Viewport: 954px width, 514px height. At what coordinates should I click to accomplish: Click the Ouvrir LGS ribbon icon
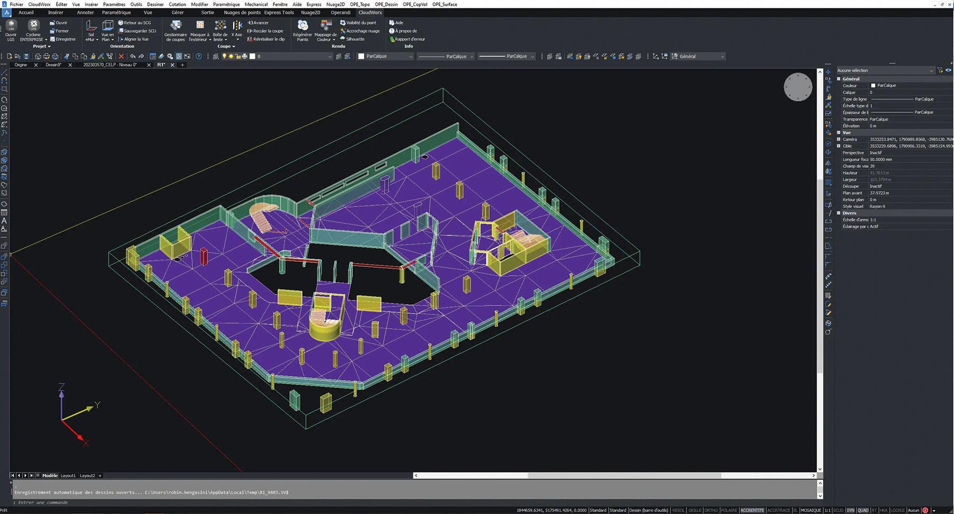click(11, 31)
